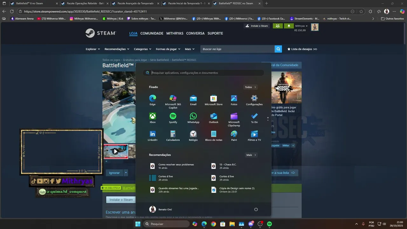This screenshot has width=407, height=229.
Task: Expand the Recomendações store menu
Action: coord(117,49)
